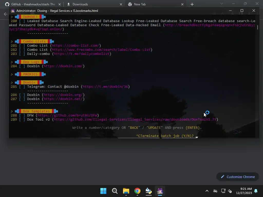Close the GitHub tab
Viewport: 263px width, 197px height.
click(60, 4)
